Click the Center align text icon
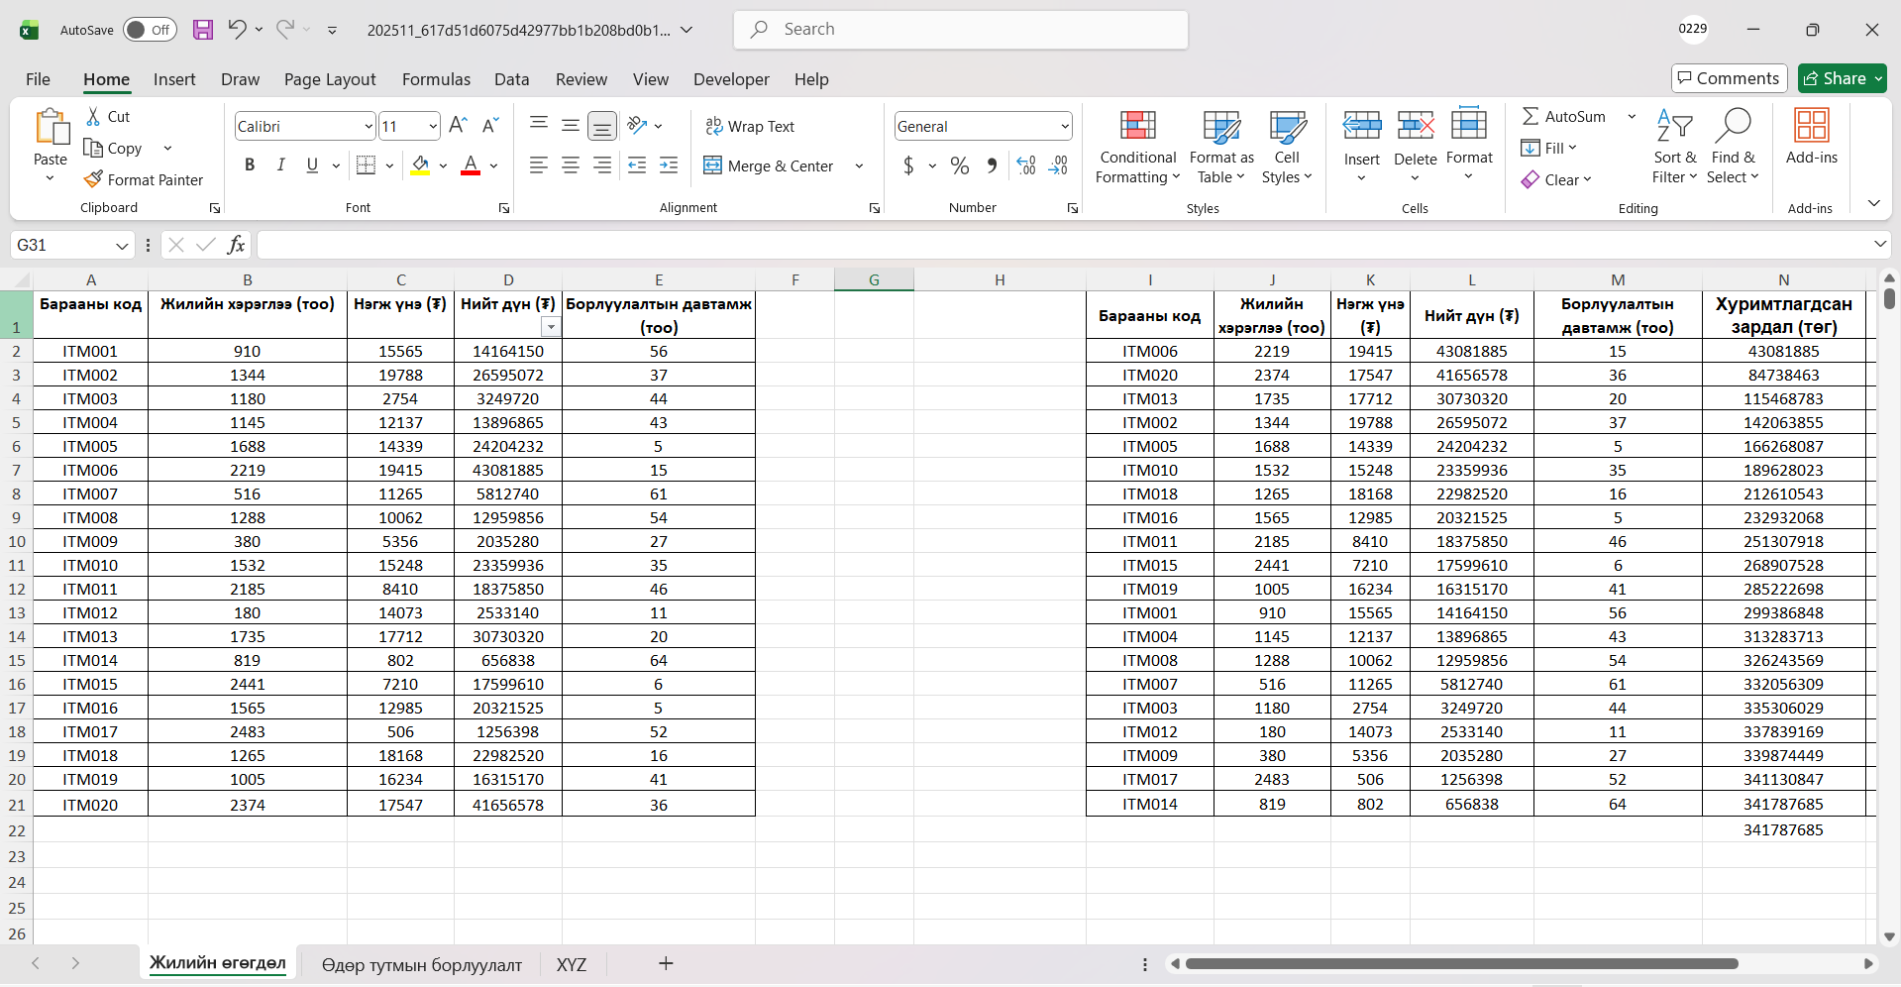 [571, 165]
